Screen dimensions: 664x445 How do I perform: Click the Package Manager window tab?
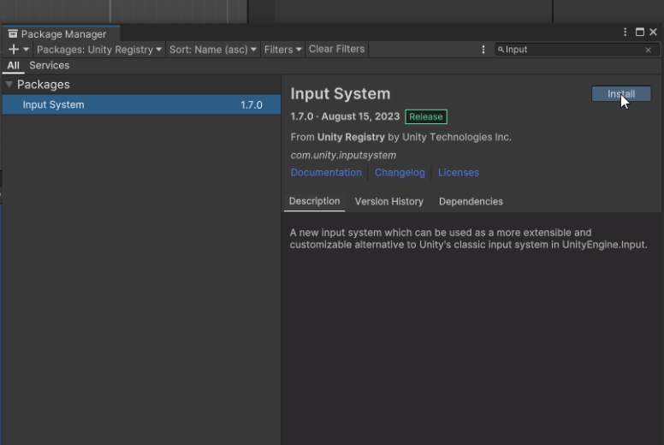pyautogui.click(x=61, y=34)
